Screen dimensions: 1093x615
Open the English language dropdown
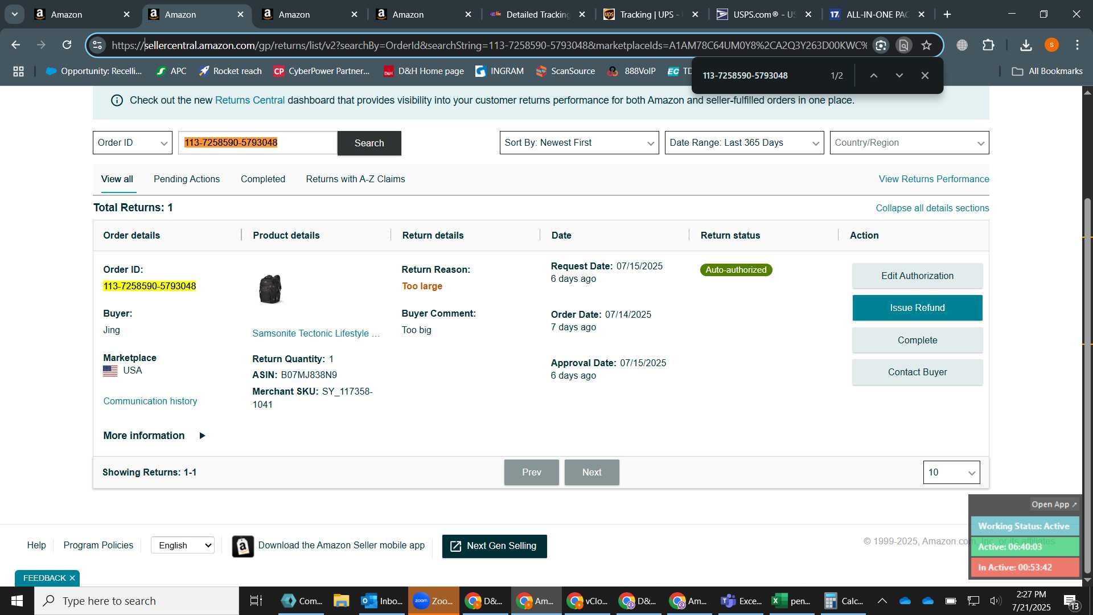click(183, 545)
